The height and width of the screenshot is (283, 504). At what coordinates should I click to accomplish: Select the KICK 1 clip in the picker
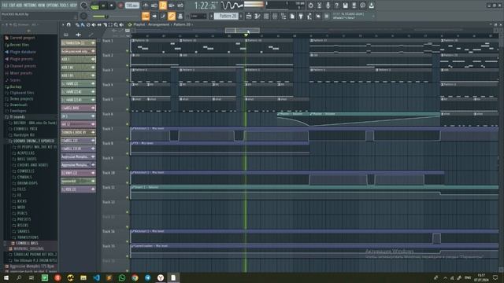click(x=78, y=60)
